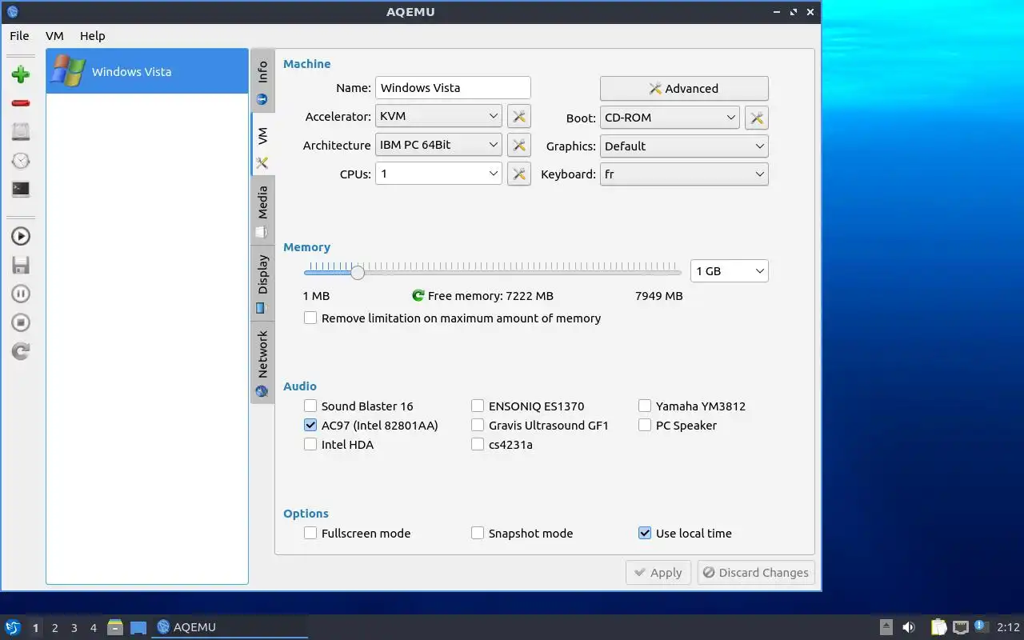Open the CPUs count dropdown
Screen dimensions: 1024x640
tap(438, 174)
